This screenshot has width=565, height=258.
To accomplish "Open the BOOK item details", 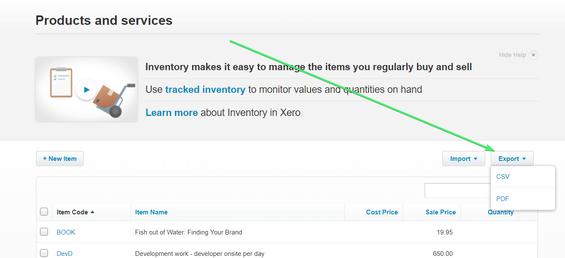I will coord(66,232).
